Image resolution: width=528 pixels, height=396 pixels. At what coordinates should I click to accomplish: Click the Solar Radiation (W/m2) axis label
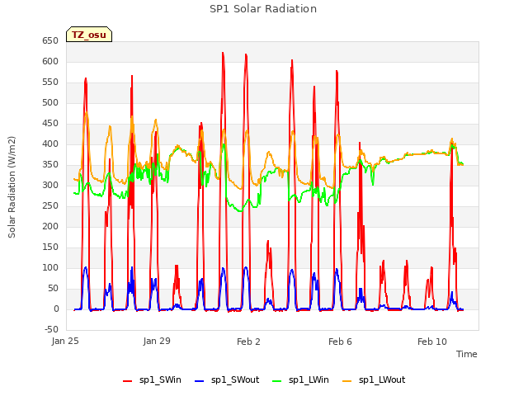pyautogui.click(x=12, y=187)
